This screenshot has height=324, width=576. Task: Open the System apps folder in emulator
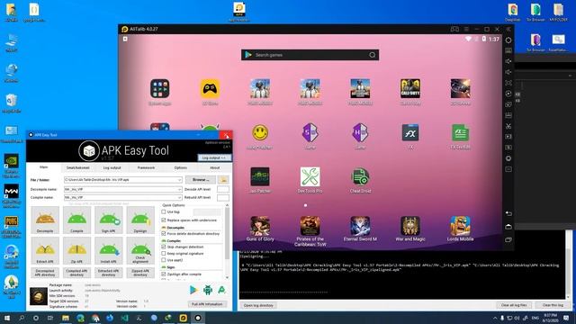pos(160,88)
